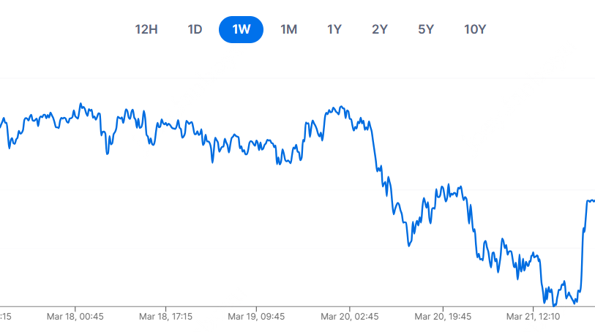This screenshot has height=332, width=595.
Task: Switch to the 1Y chart view
Action: coord(334,30)
